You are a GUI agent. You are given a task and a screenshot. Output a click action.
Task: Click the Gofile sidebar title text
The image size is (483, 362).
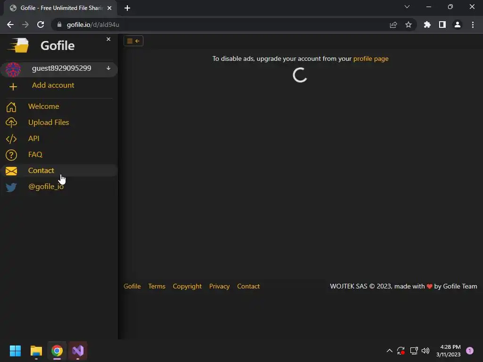coord(58,46)
